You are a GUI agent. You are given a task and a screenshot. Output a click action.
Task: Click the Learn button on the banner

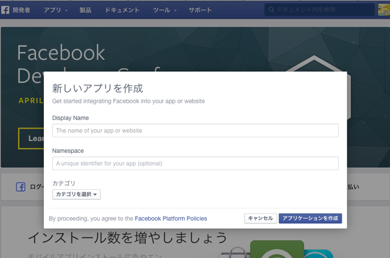tap(31, 139)
